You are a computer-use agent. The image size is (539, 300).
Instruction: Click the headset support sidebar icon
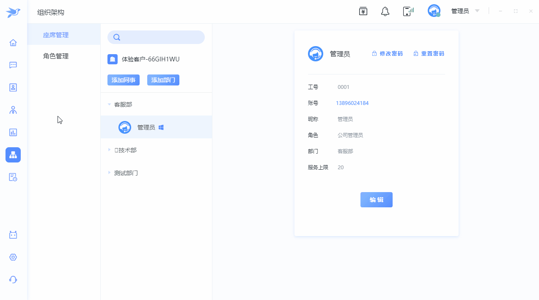pyautogui.click(x=13, y=280)
